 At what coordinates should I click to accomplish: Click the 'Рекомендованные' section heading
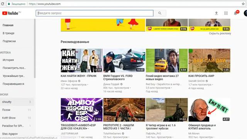tap(75, 42)
